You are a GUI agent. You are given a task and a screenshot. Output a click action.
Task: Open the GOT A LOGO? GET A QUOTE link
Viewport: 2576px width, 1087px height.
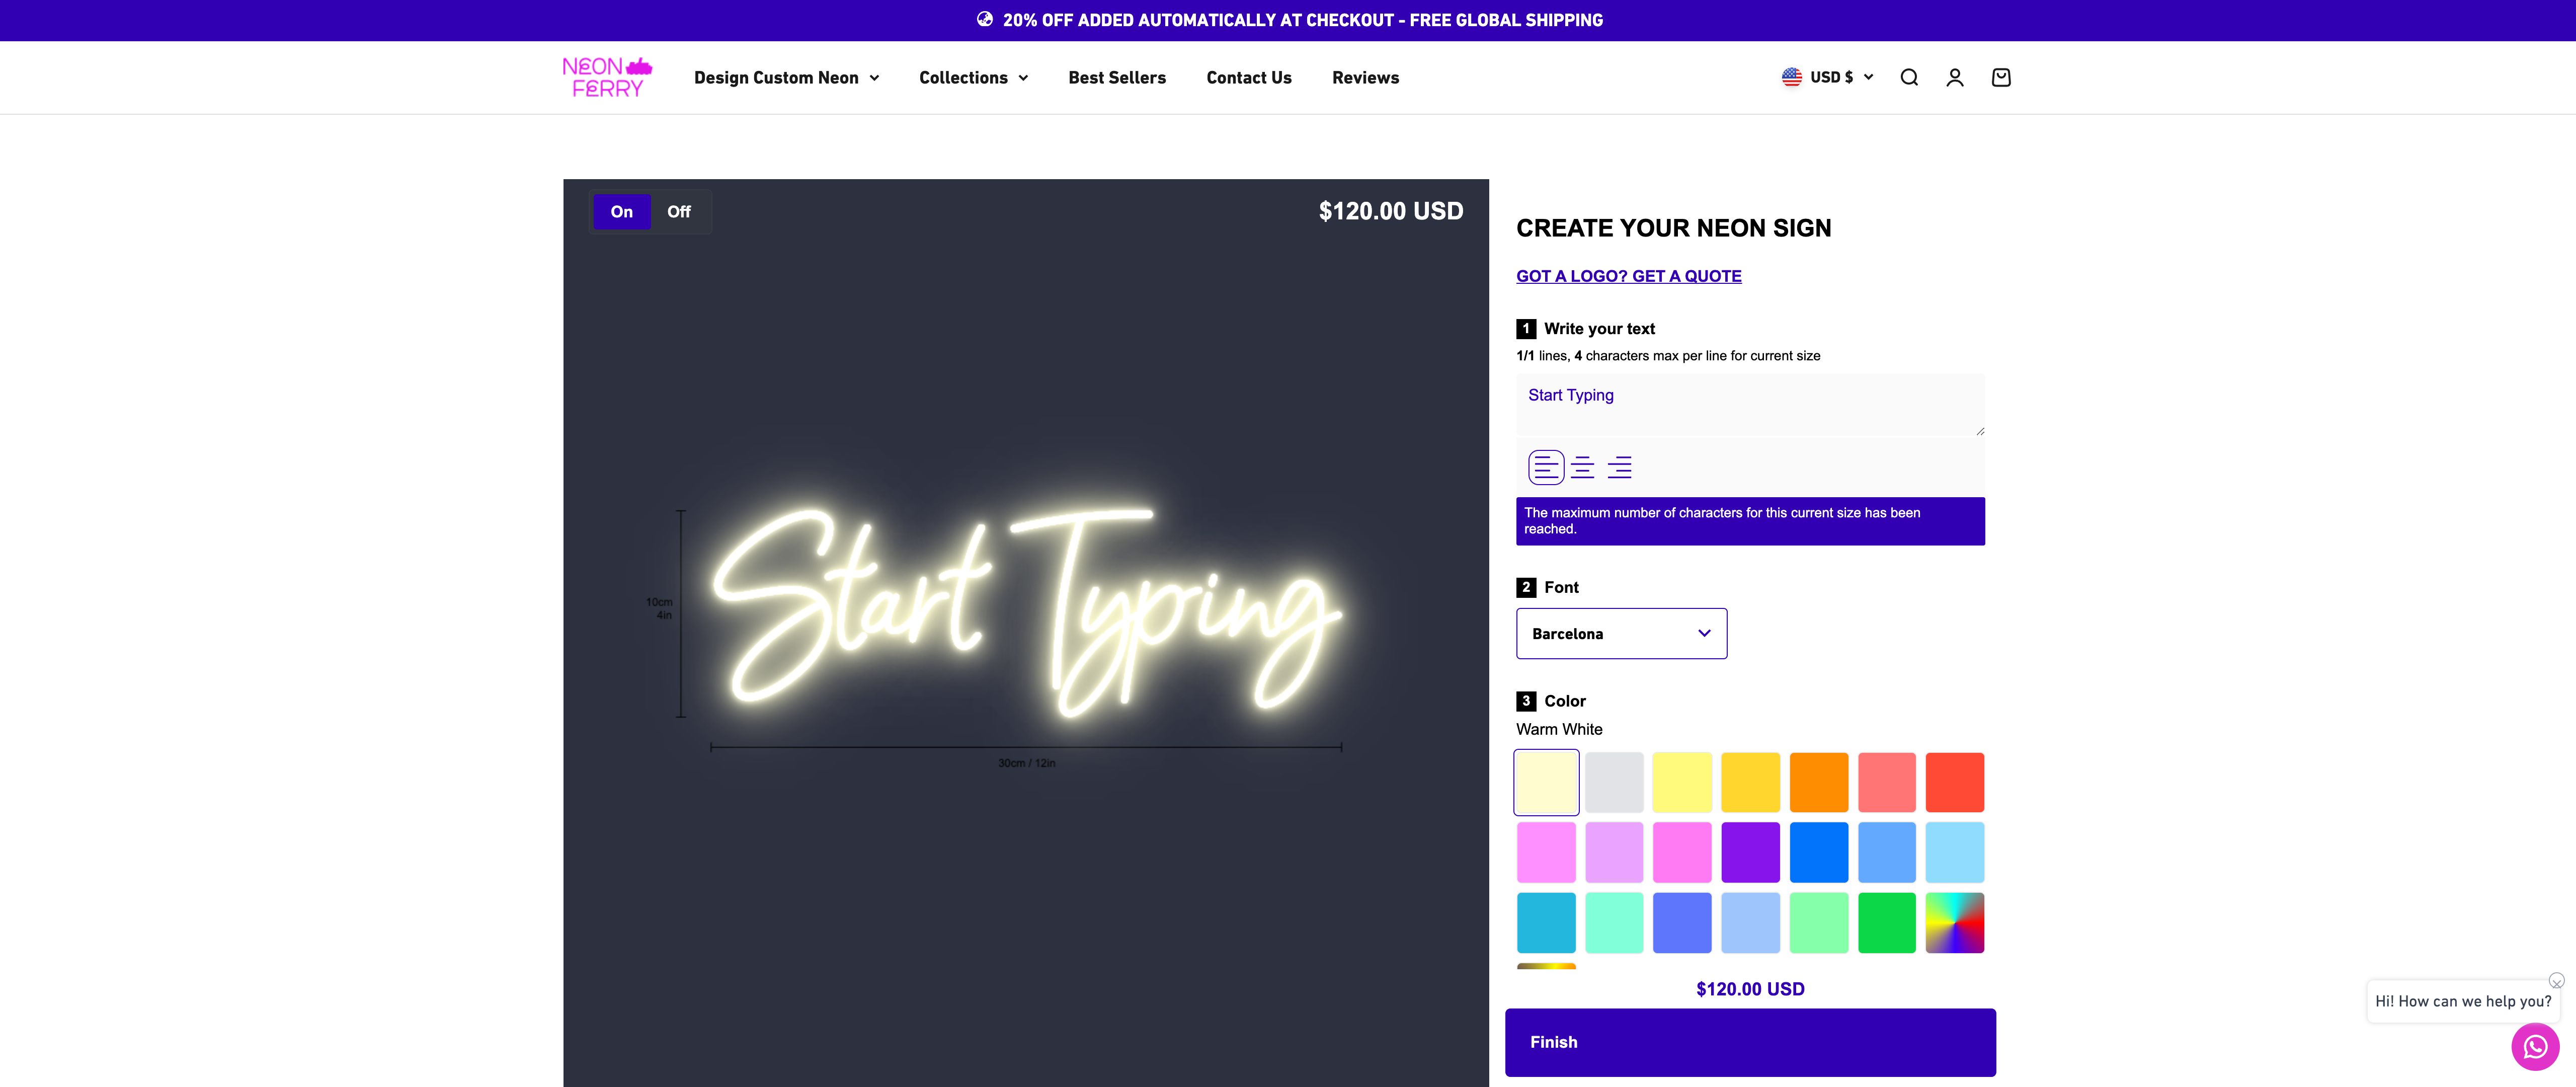tap(1628, 276)
